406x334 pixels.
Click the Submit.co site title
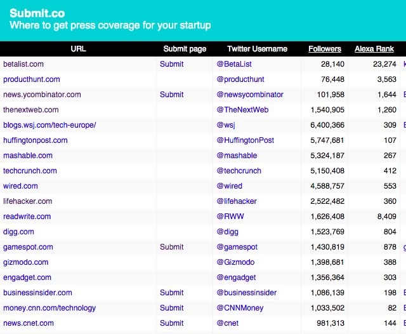37,13
